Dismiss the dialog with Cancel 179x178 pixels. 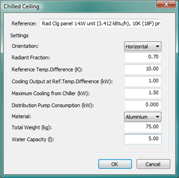tap(153, 164)
